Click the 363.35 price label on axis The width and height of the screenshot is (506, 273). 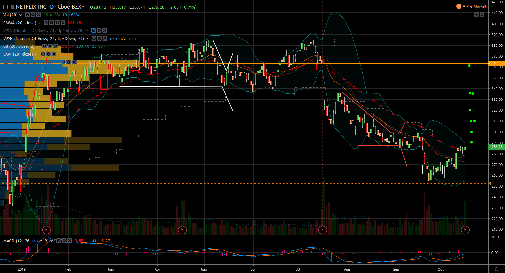497,63
